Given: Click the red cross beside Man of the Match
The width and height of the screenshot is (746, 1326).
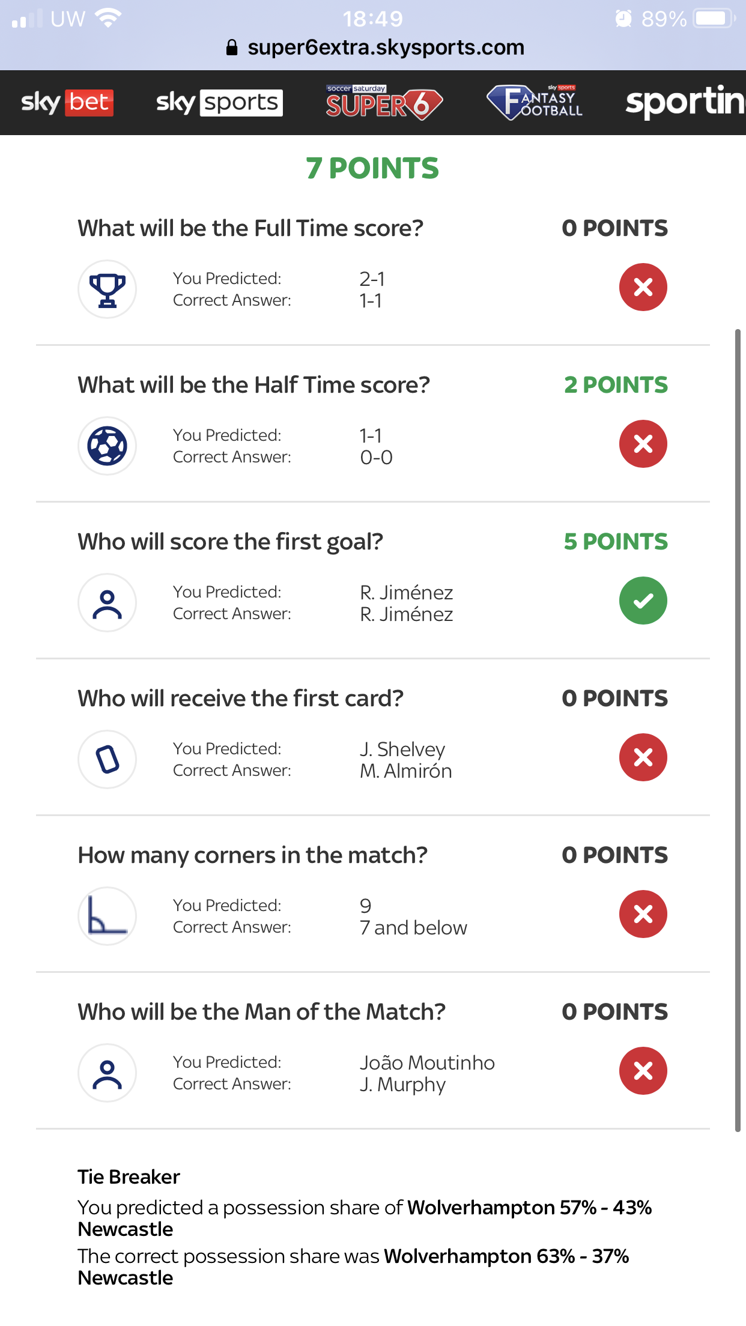Looking at the screenshot, I should click(643, 1071).
